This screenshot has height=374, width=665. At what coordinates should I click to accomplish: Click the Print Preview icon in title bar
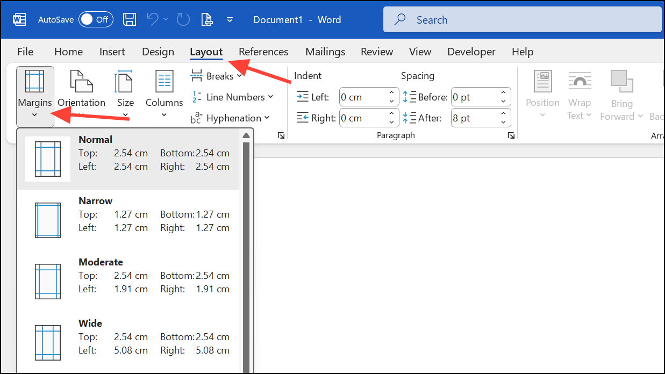click(x=207, y=20)
